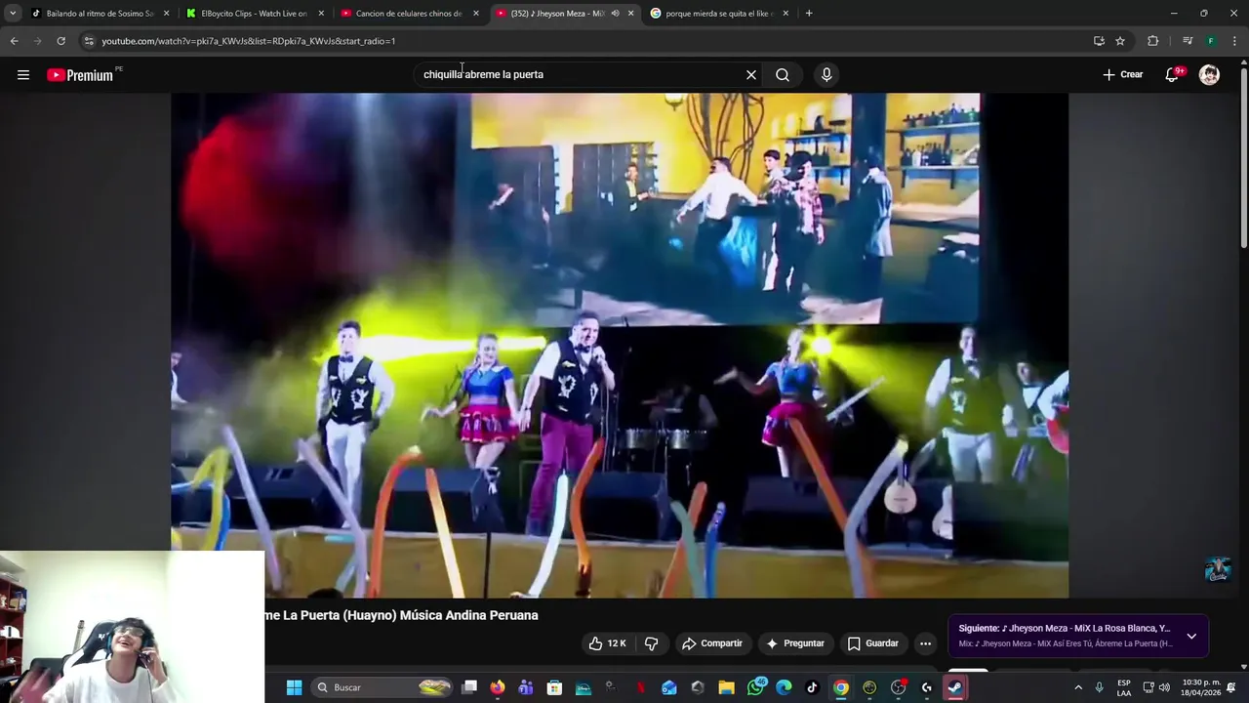Save the video with Guardar
The width and height of the screenshot is (1249, 703).
(x=872, y=643)
